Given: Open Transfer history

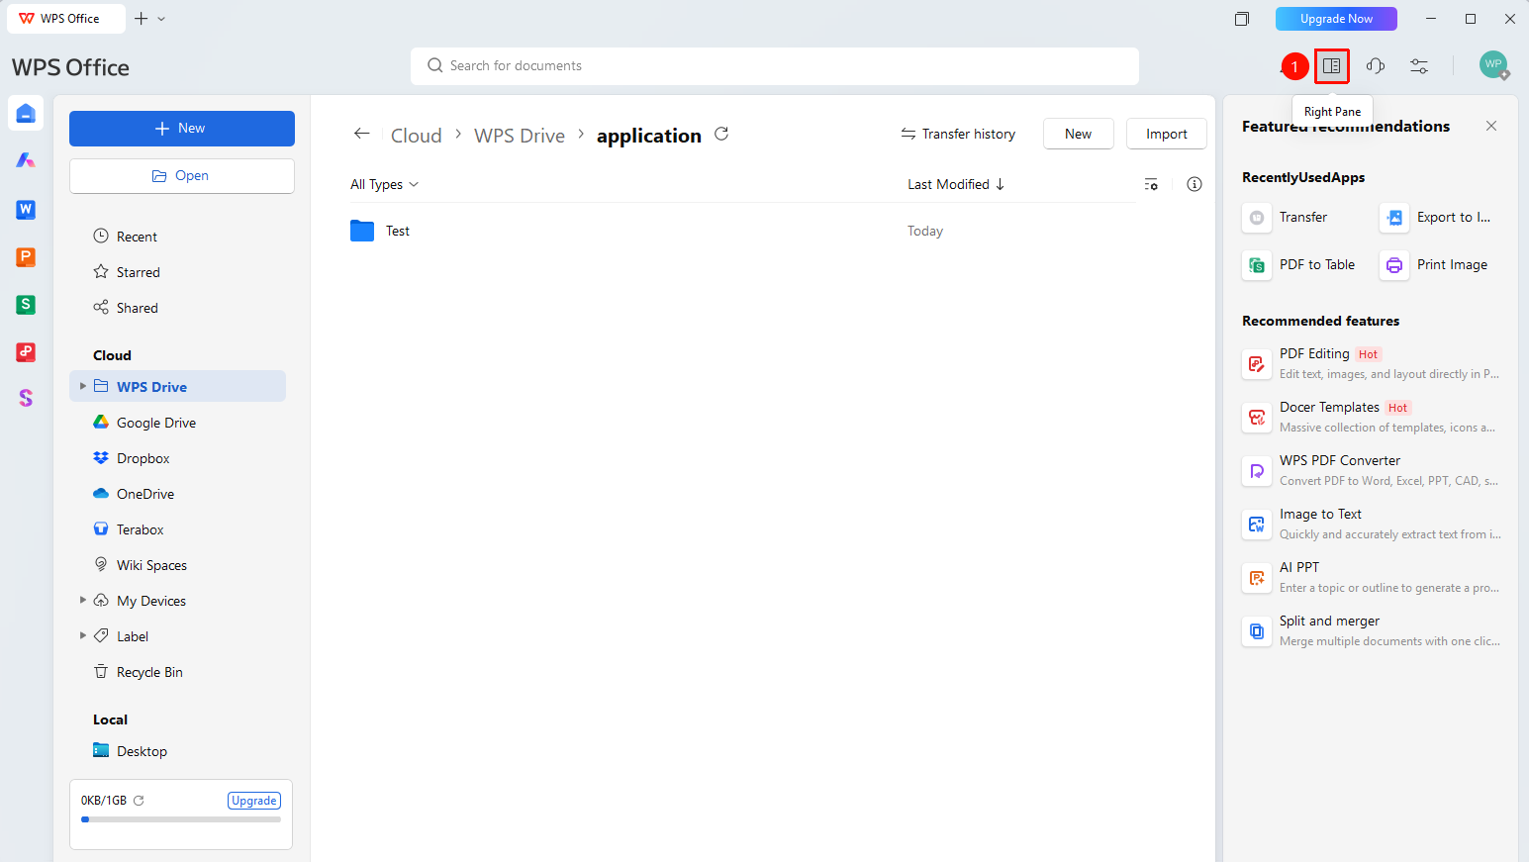Looking at the screenshot, I should tap(958, 134).
